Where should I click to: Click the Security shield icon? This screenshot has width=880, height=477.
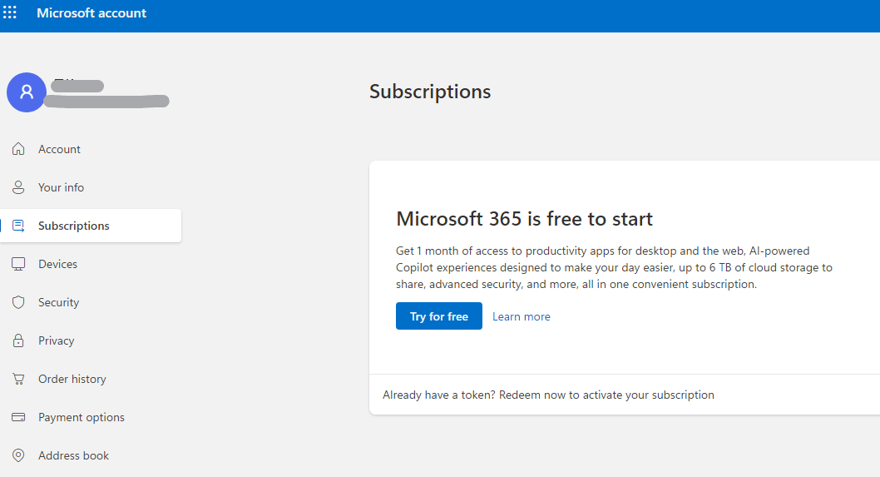tap(18, 302)
